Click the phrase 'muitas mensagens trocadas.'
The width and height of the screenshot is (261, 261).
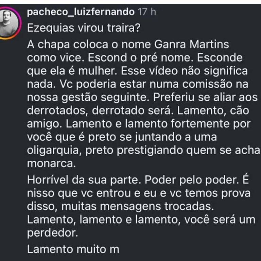point(138,206)
